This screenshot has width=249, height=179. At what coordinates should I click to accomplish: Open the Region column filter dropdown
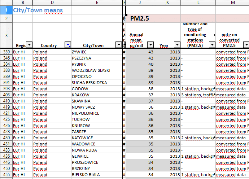(29, 45)
